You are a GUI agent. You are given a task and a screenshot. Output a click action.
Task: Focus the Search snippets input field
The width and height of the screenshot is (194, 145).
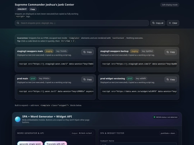pos(82,23)
